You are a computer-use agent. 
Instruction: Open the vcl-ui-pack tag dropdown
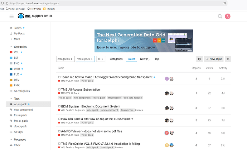(x=85, y=59)
